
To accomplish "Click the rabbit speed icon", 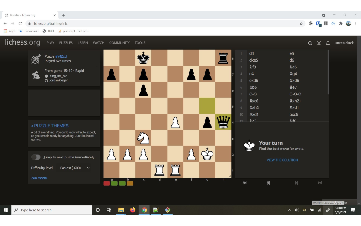I will pyautogui.click(x=36, y=75).
